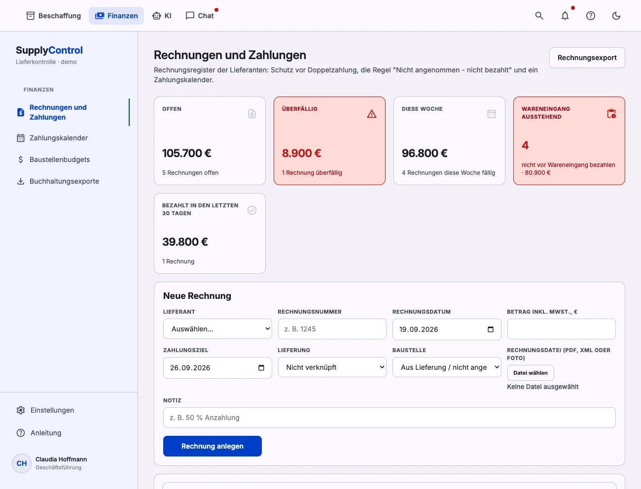Focus the Betrag inkl. MwSt. field

[x=562, y=329]
